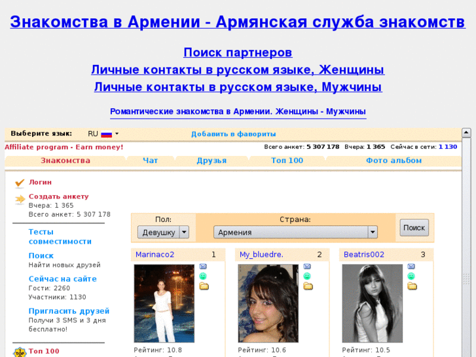
Task: Open the Фото альбом tab
Action: tap(394, 160)
